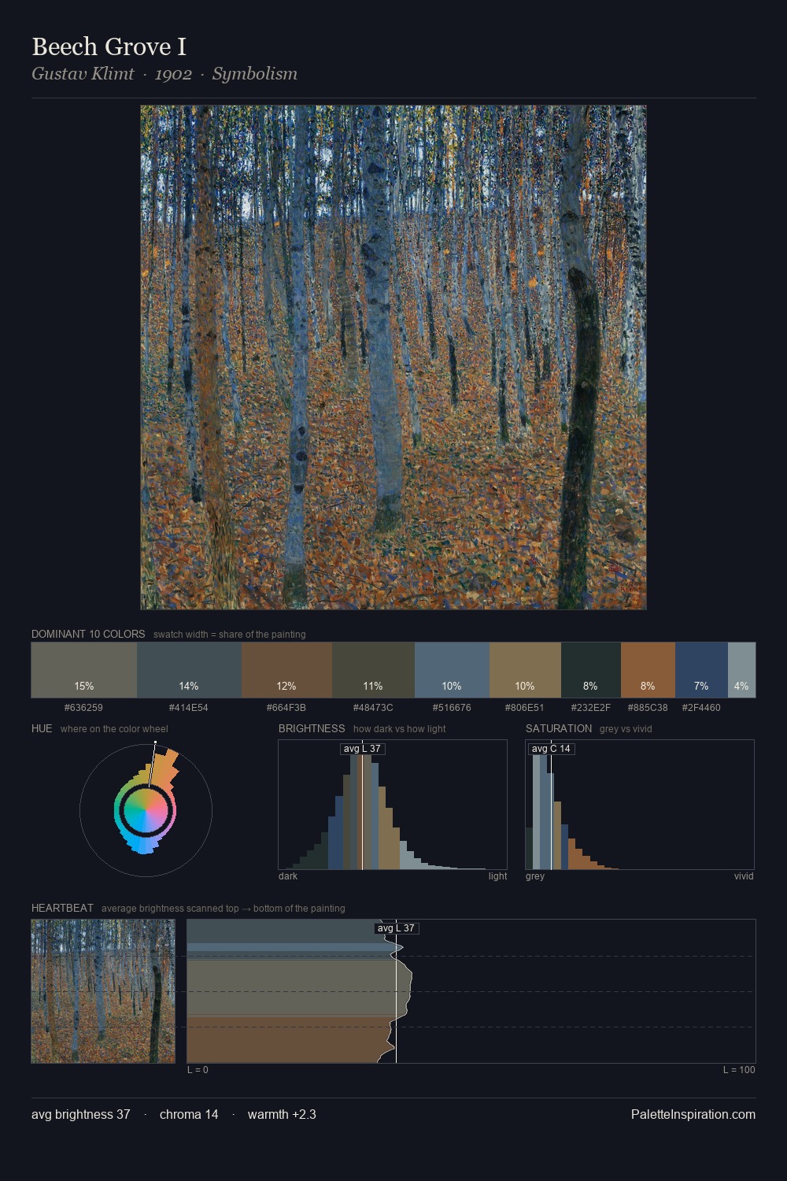The width and height of the screenshot is (787, 1181).
Task: Click the L = 100 axis label
Action: (x=739, y=1070)
